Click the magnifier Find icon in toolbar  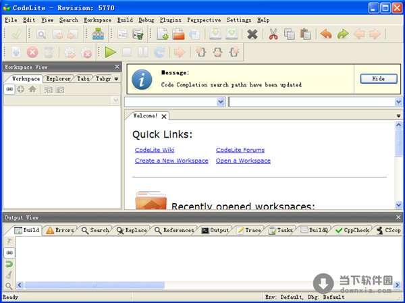42,34
